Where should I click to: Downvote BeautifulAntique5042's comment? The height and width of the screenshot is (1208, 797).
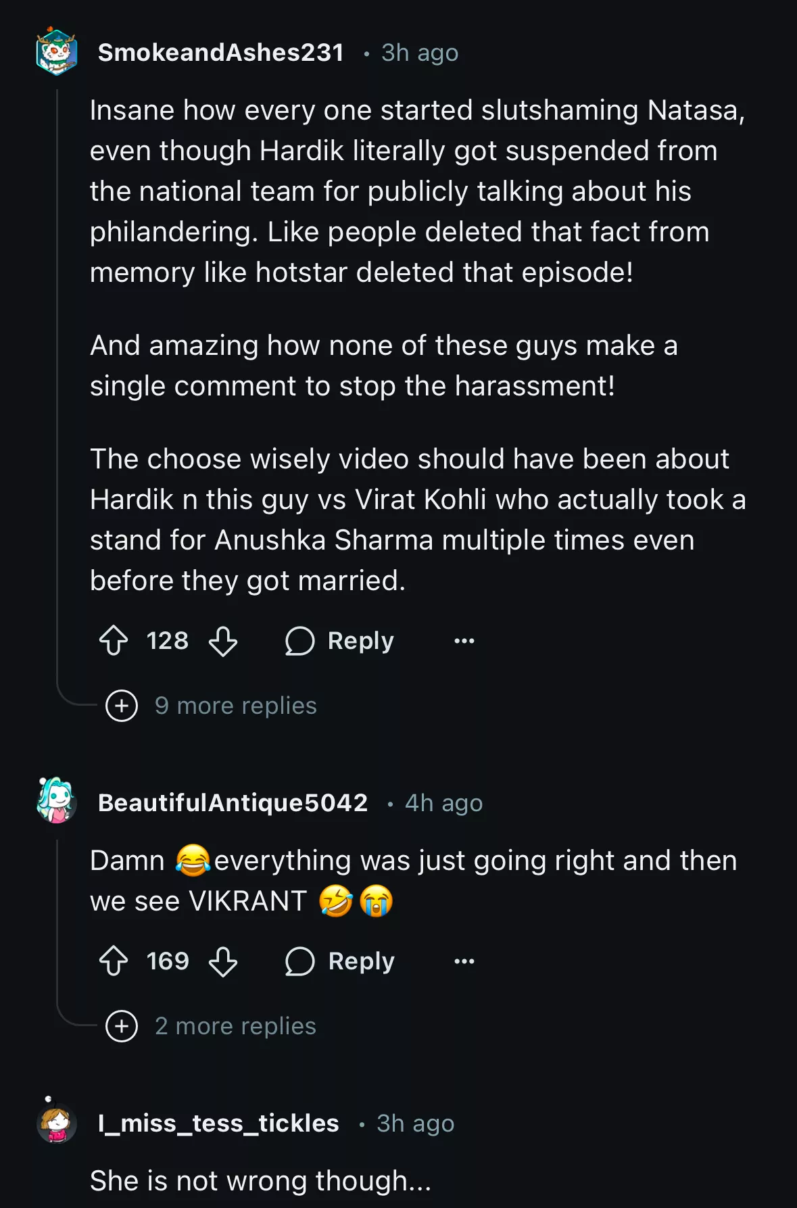[223, 961]
